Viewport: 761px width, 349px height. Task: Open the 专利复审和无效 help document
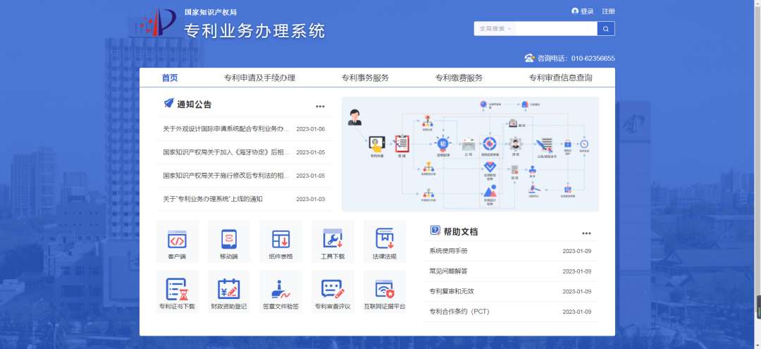452,291
